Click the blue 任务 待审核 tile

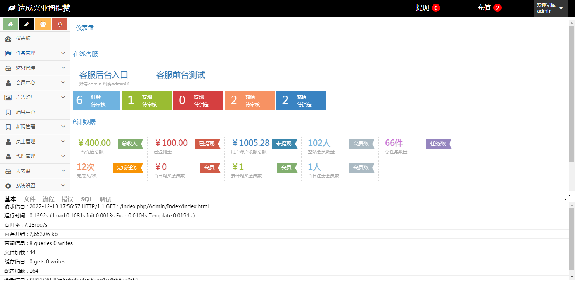point(97,101)
